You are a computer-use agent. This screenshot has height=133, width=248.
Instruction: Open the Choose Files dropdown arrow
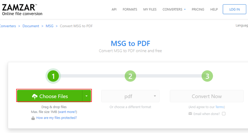tap(86, 96)
